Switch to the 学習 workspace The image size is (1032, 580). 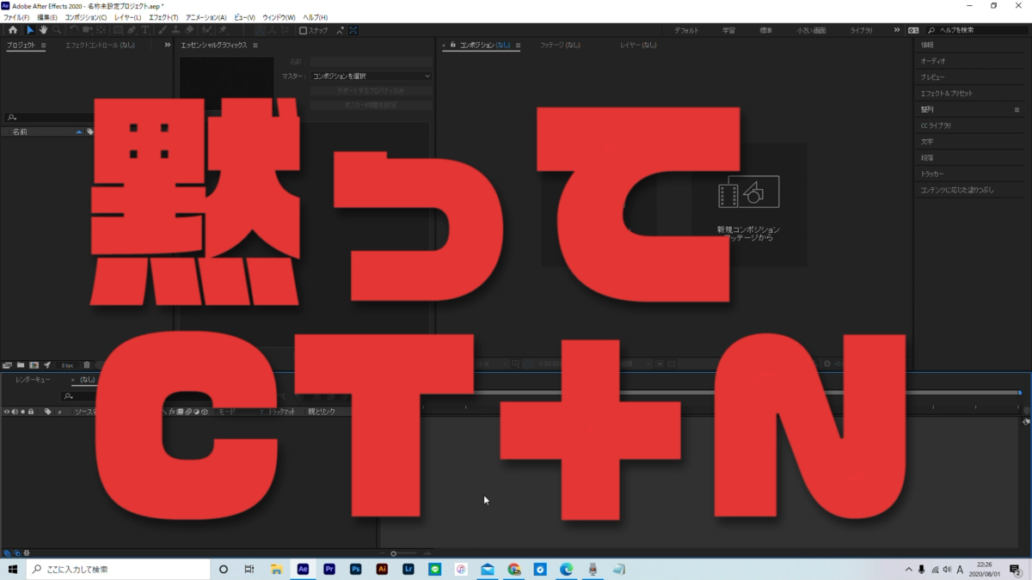pos(728,30)
